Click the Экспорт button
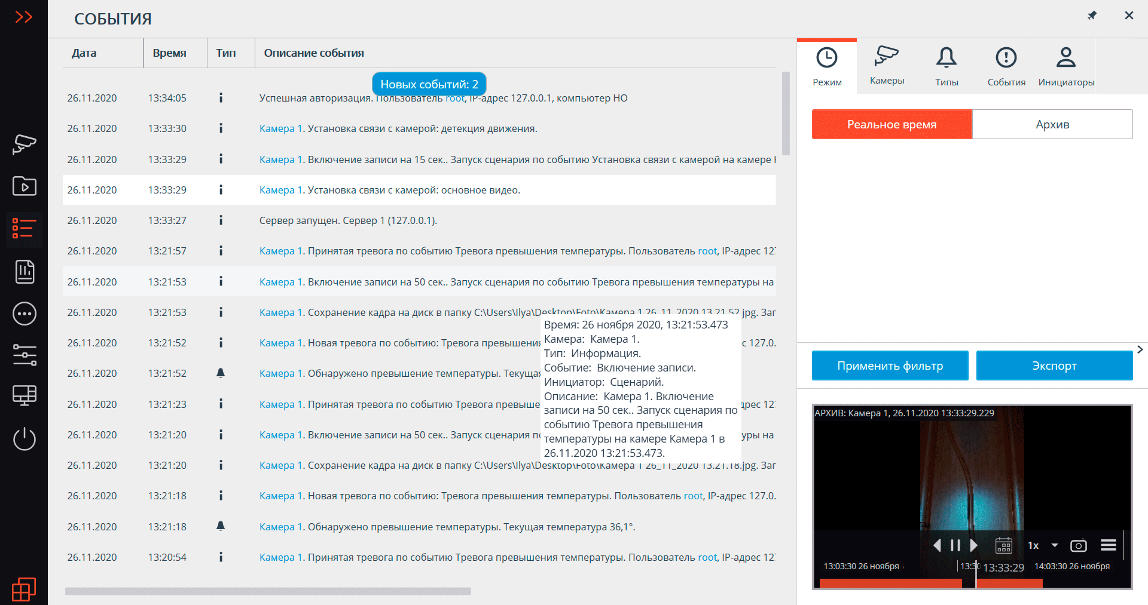This screenshot has width=1148, height=605. pyautogui.click(x=1054, y=366)
